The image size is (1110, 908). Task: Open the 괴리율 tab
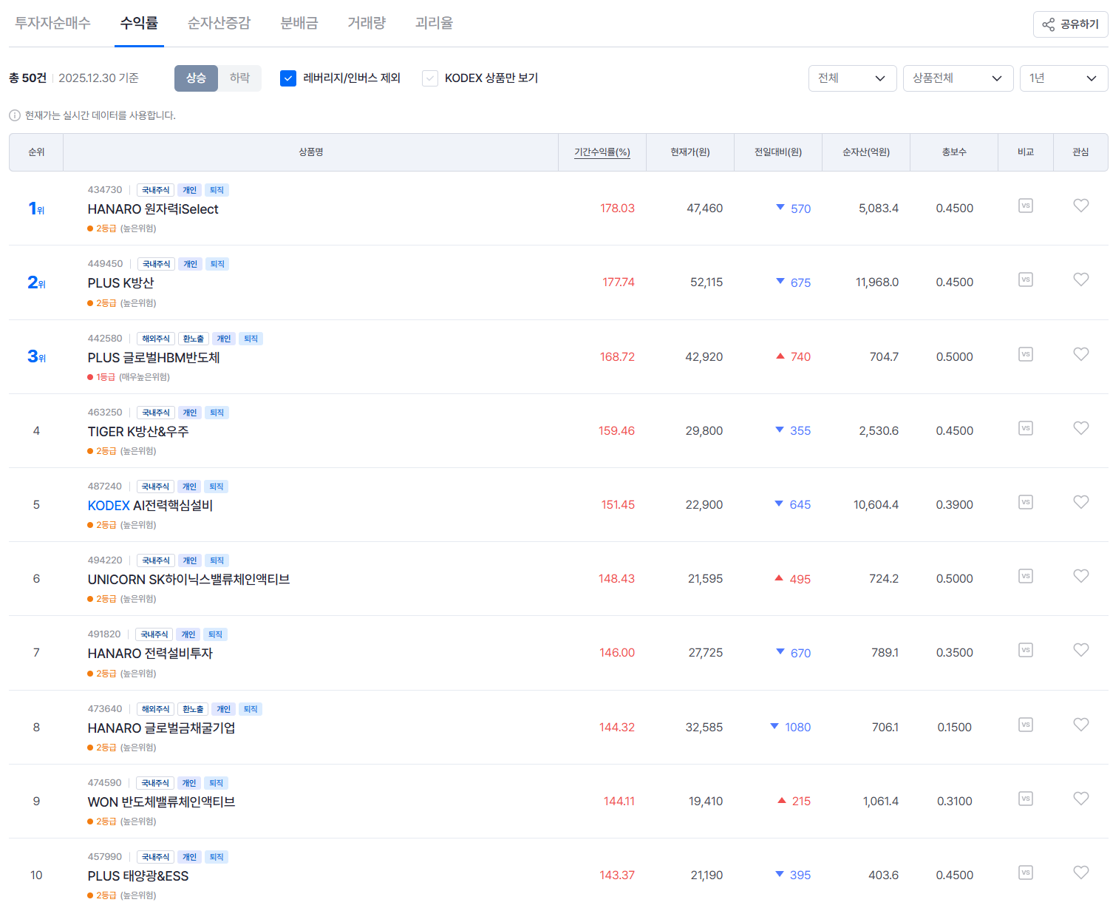(x=434, y=23)
